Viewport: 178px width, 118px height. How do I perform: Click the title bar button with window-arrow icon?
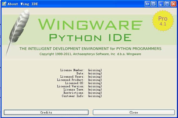point(154,4)
